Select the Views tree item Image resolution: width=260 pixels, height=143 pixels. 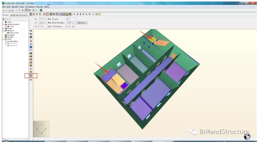coord(9,22)
